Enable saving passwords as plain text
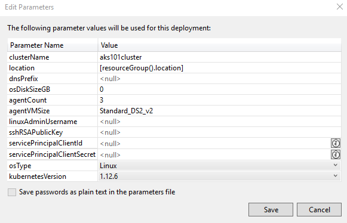Image resolution: width=347 pixels, height=223 pixels. coord(12,192)
